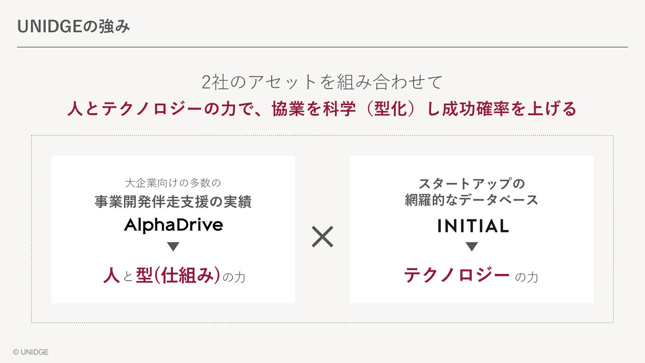Click the AlphaDrive logo
This screenshot has height=363, width=645.
173,225
